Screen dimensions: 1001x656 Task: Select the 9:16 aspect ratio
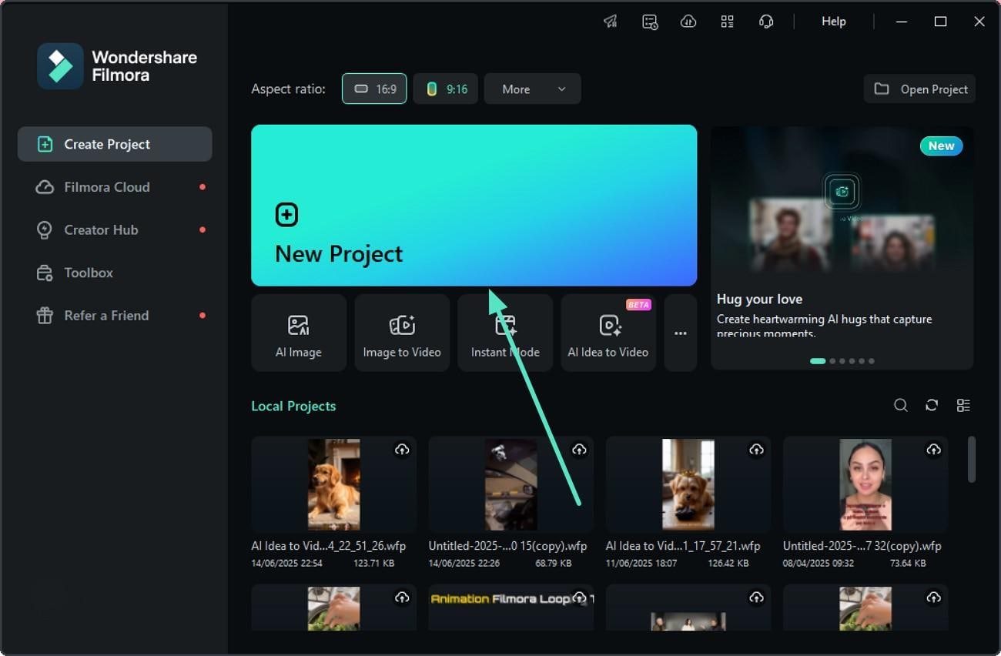coord(446,89)
